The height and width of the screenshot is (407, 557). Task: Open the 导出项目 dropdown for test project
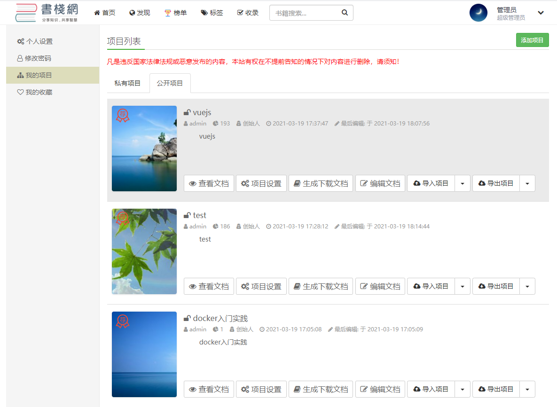click(x=527, y=286)
